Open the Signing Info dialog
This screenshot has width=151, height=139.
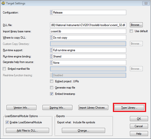(57, 107)
